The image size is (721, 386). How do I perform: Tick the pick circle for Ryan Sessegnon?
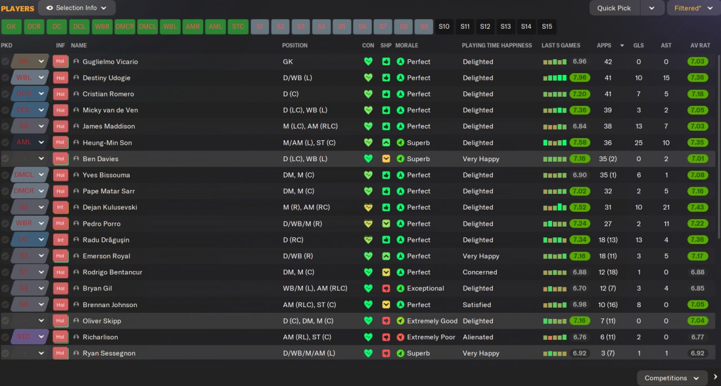(x=5, y=353)
